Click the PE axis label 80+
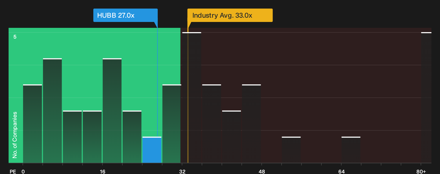 pos(421,171)
